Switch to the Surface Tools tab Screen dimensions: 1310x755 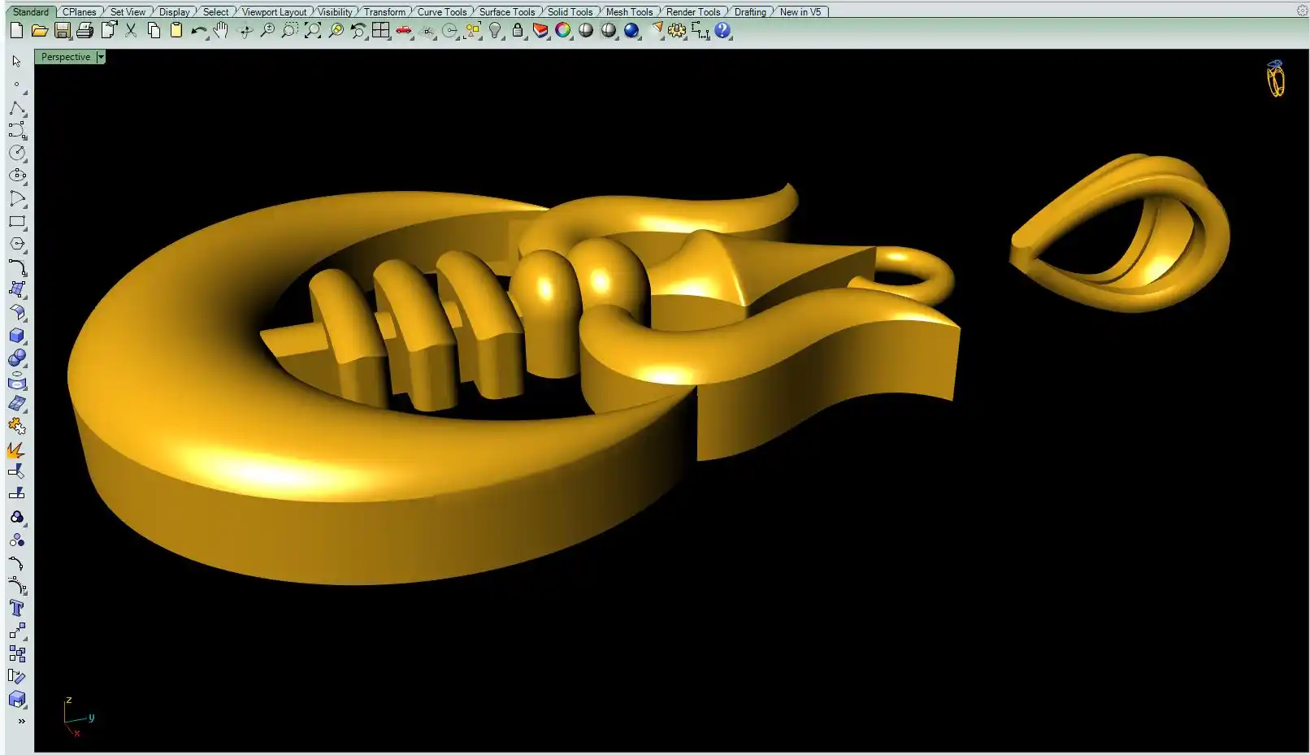pos(506,12)
